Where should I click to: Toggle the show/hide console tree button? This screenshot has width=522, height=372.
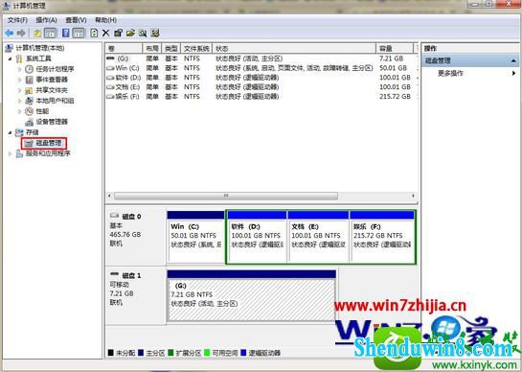[50, 33]
